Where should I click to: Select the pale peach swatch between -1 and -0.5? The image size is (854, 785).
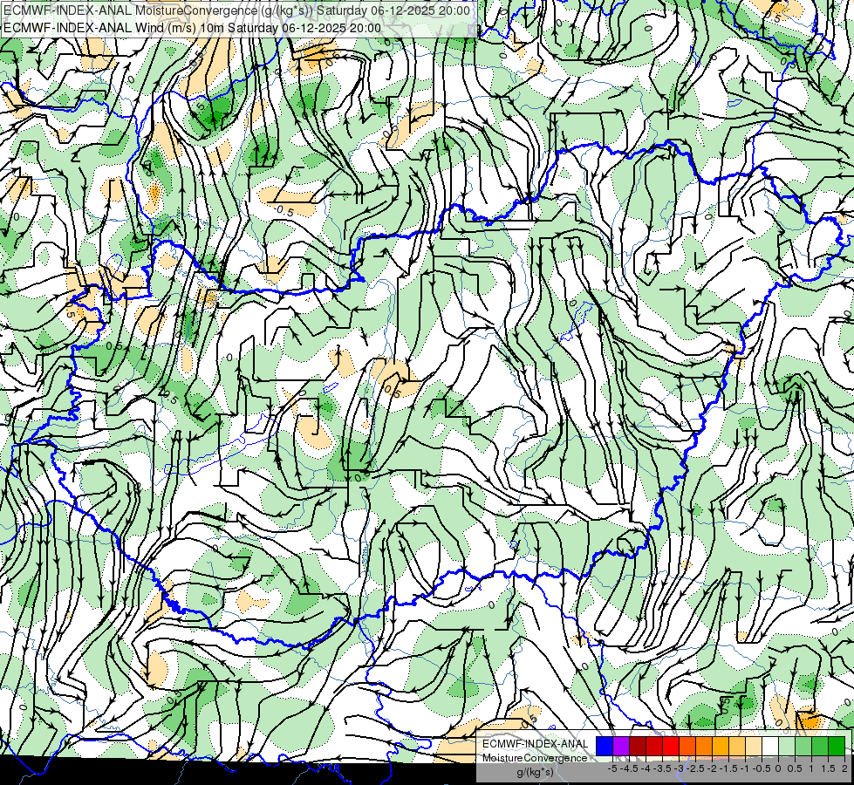(754, 746)
